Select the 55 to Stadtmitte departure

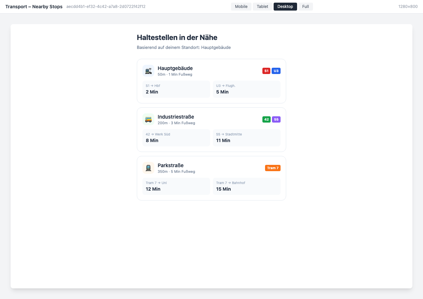pyautogui.click(x=247, y=138)
